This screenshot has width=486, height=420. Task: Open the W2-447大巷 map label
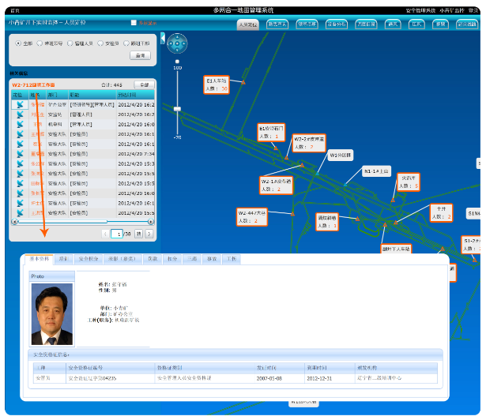point(251,217)
